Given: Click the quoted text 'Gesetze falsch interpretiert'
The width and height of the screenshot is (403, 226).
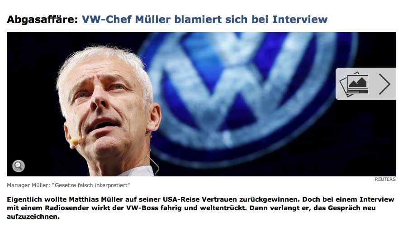Looking at the screenshot, I should point(91,185).
